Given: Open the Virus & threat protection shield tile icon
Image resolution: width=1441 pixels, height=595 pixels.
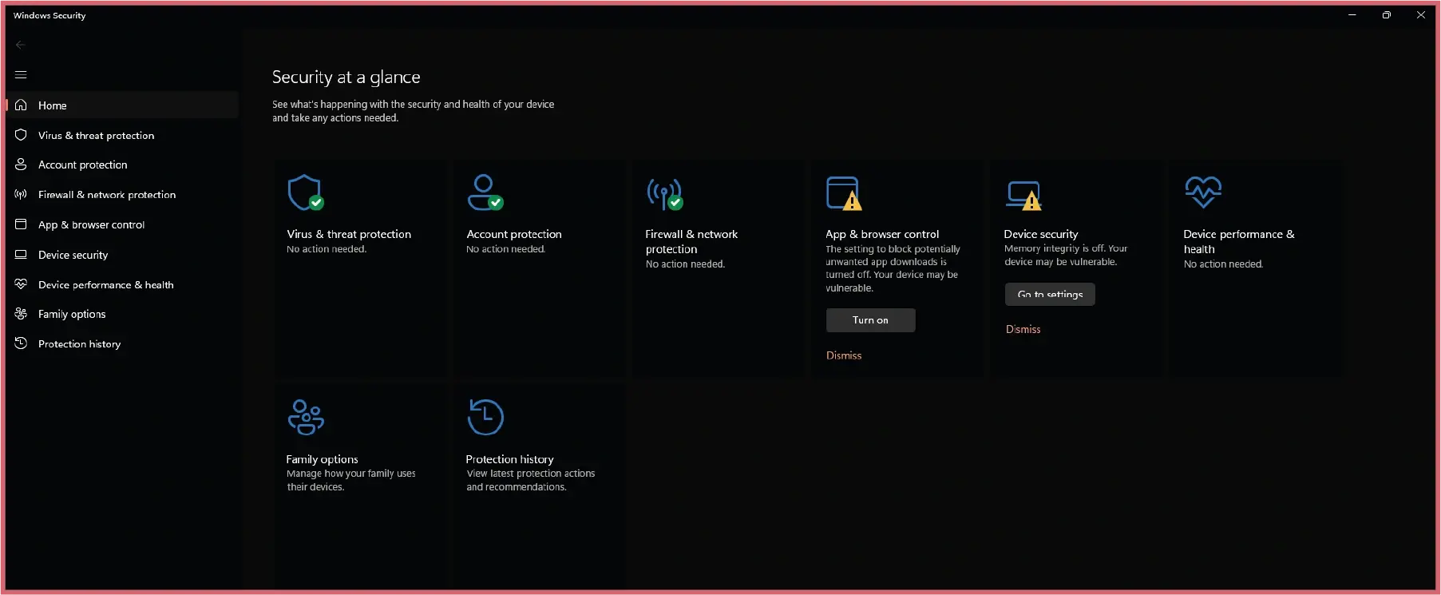Looking at the screenshot, I should point(306,192).
